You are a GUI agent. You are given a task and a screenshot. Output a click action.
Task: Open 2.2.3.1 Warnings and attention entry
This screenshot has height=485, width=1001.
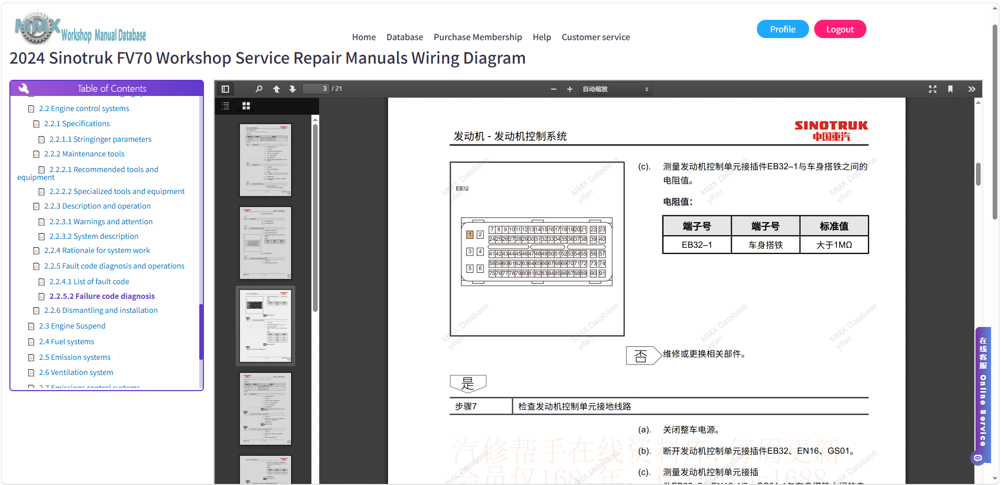tap(101, 222)
